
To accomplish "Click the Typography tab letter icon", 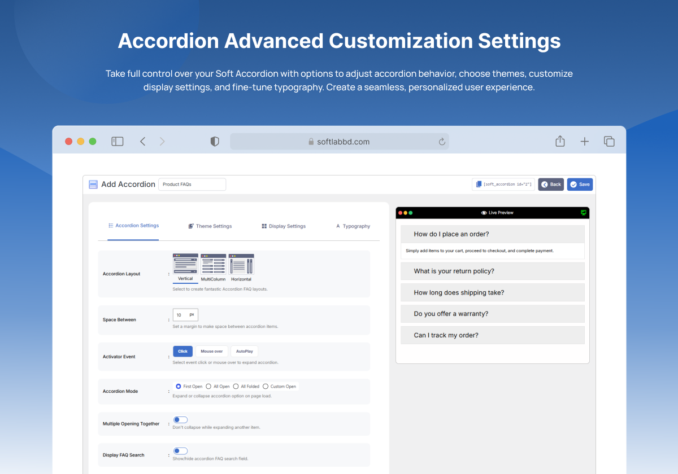I will coord(338,226).
